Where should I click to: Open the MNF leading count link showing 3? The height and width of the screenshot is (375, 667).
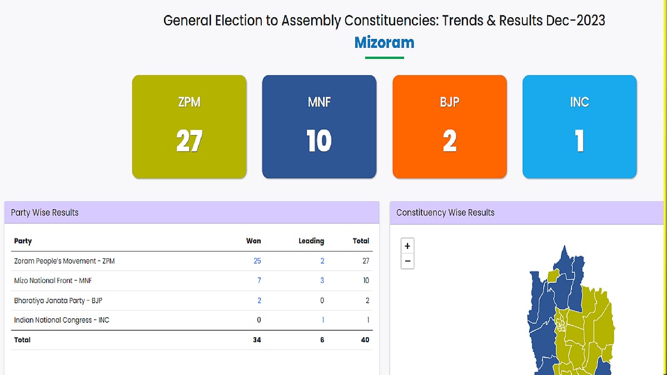pyautogui.click(x=322, y=281)
